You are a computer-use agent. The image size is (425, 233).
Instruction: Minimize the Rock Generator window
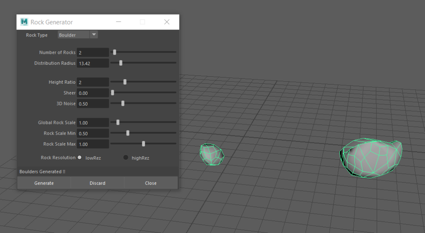(x=118, y=22)
